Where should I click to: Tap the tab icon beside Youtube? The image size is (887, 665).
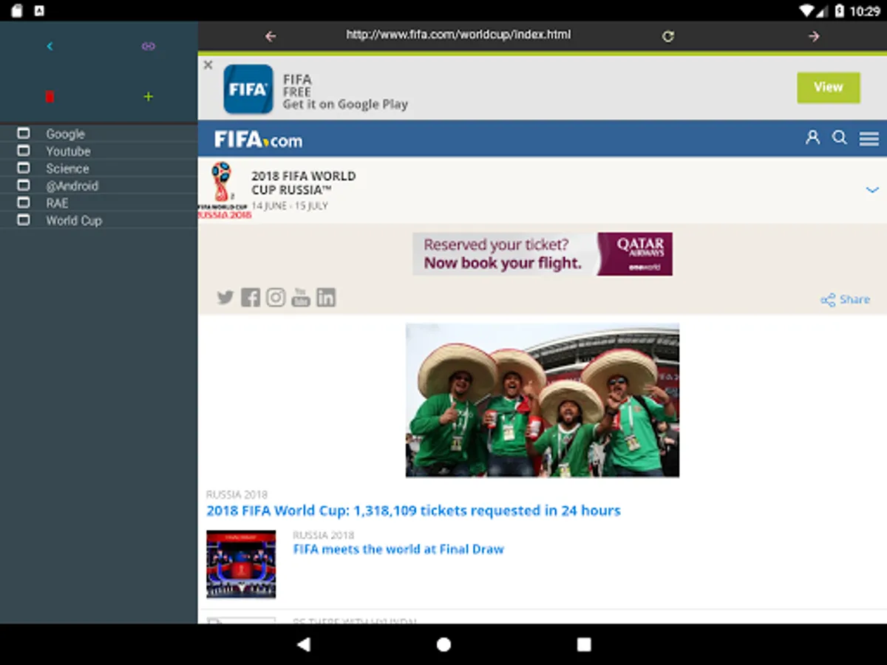point(24,150)
